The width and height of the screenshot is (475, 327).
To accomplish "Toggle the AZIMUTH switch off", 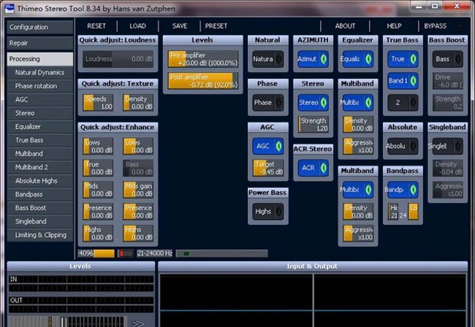I will coord(313,59).
